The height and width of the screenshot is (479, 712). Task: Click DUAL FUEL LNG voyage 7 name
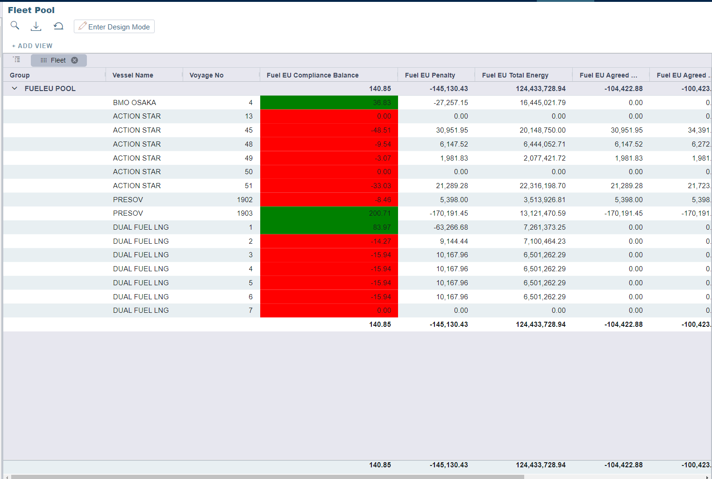click(141, 310)
